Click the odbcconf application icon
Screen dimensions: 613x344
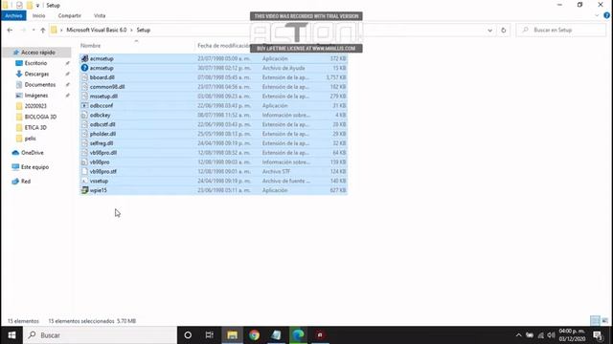pos(84,106)
